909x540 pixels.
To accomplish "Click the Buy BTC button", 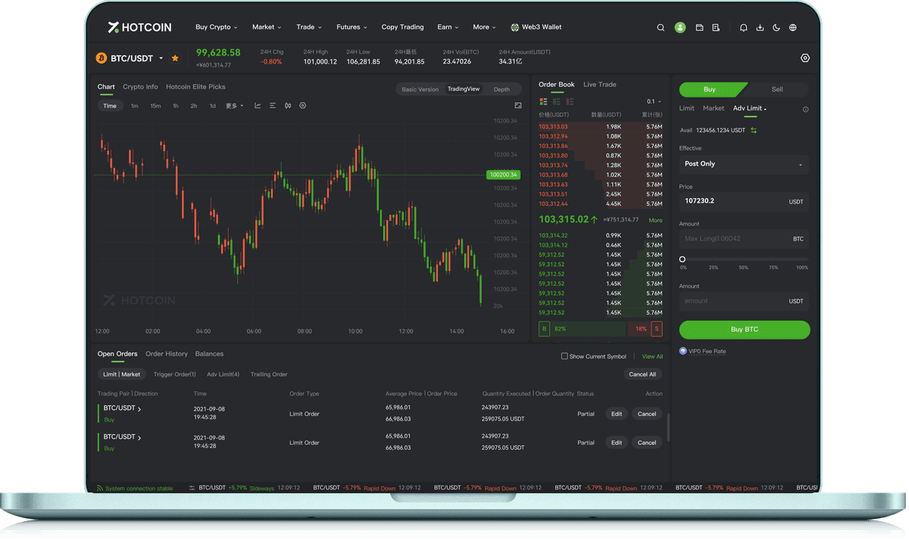I will click(744, 330).
